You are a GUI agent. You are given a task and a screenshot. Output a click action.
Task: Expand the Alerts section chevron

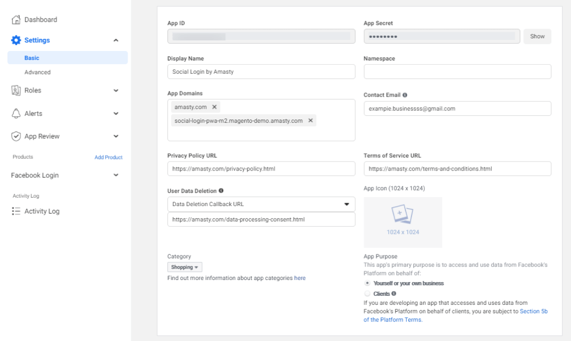[x=116, y=114]
